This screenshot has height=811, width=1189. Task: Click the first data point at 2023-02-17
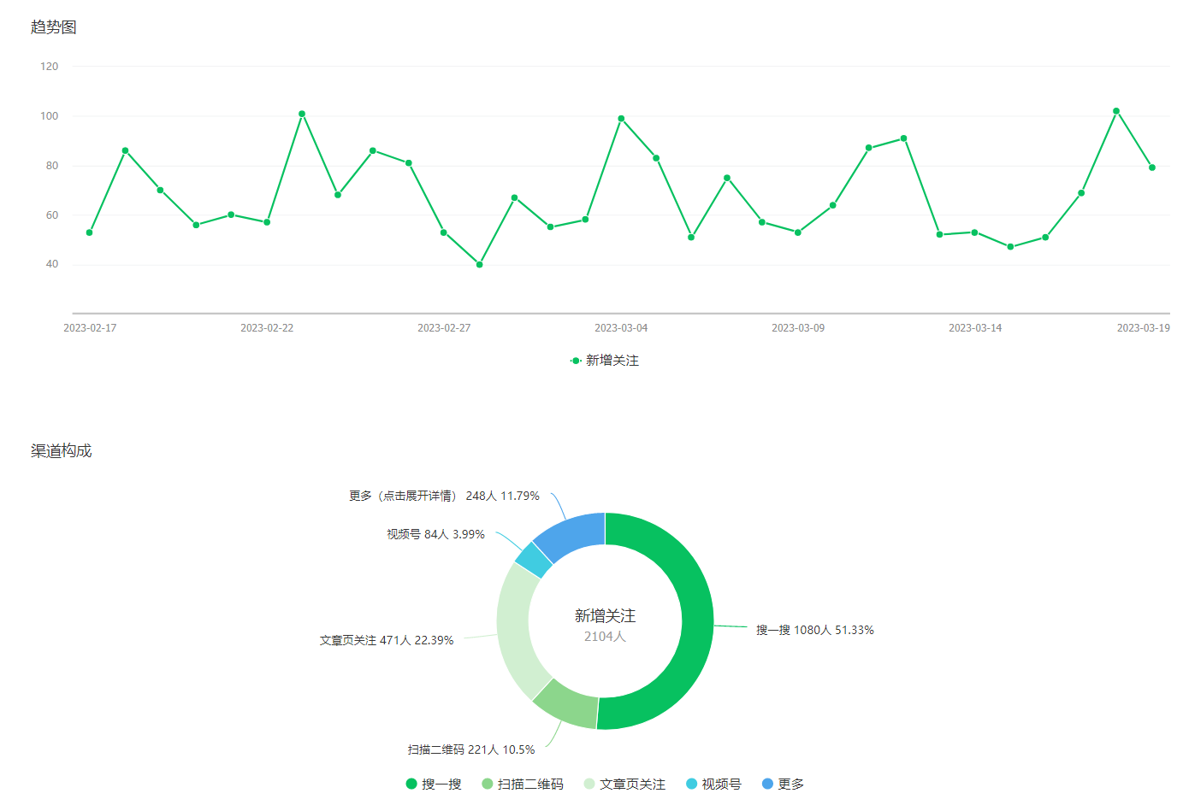point(89,232)
